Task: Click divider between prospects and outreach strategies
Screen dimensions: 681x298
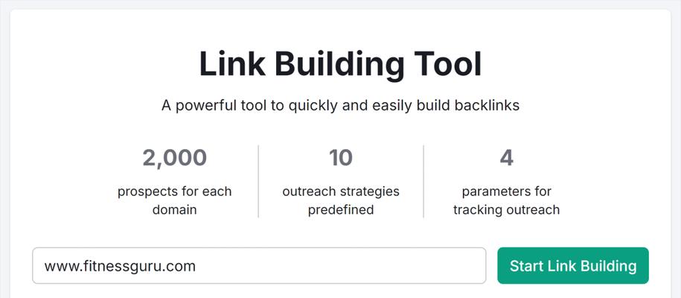Action: click(x=258, y=182)
